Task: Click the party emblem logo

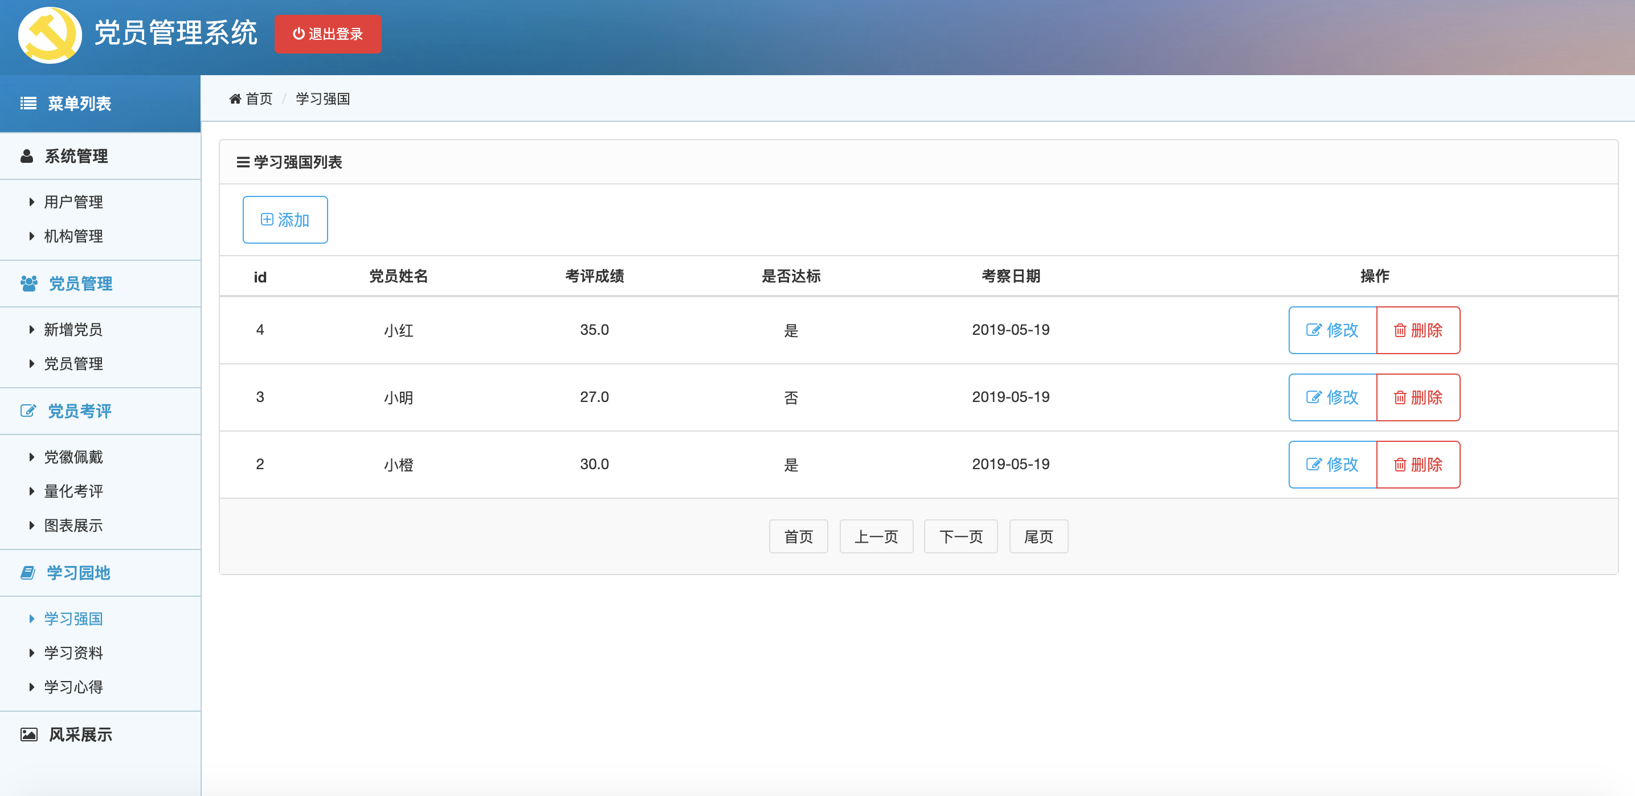Action: tap(50, 35)
